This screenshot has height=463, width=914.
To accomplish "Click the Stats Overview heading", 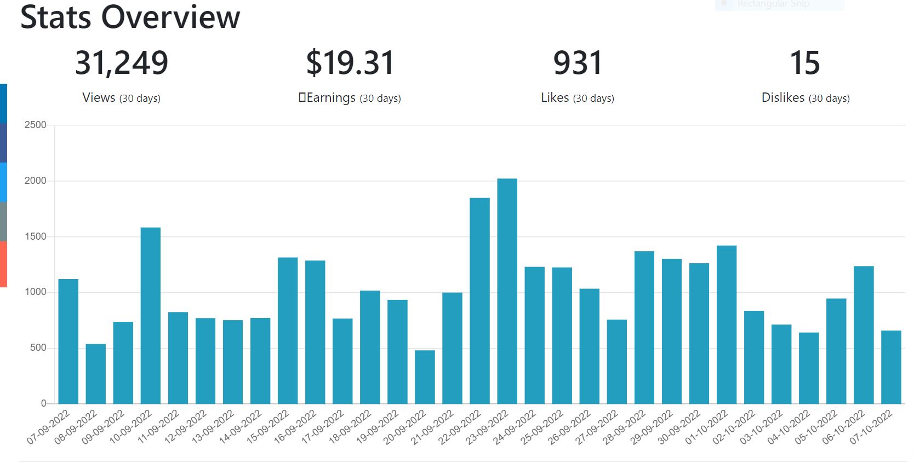I will tap(130, 16).
